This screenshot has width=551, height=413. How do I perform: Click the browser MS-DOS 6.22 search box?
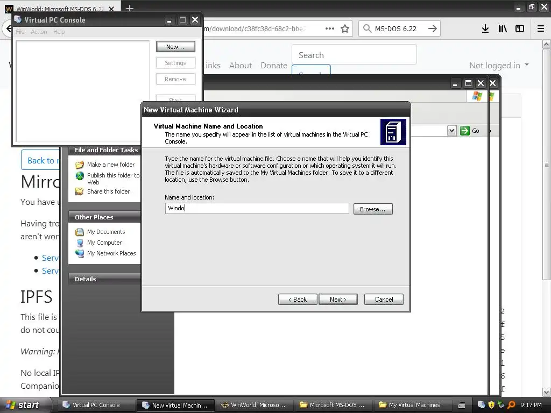click(x=400, y=29)
